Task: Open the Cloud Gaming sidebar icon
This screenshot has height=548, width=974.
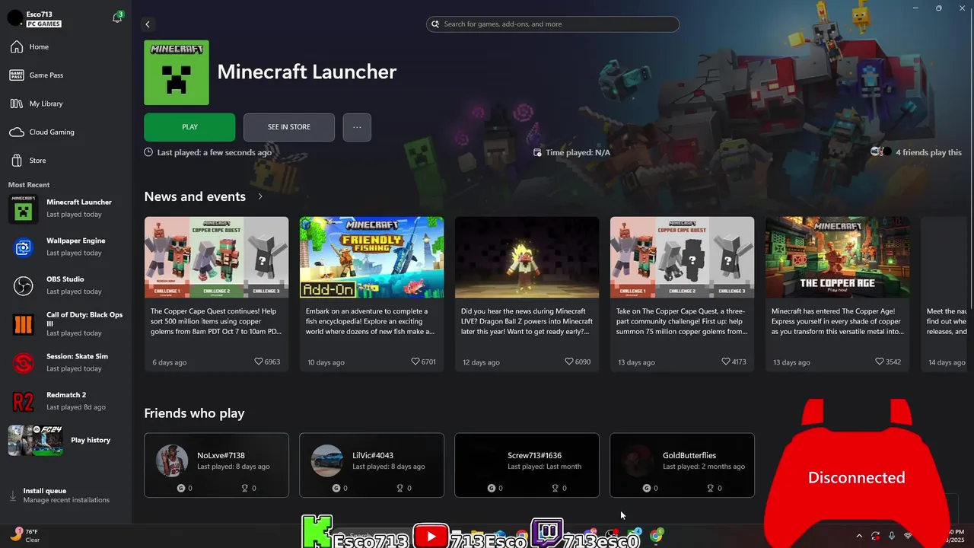Action: tap(17, 132)
